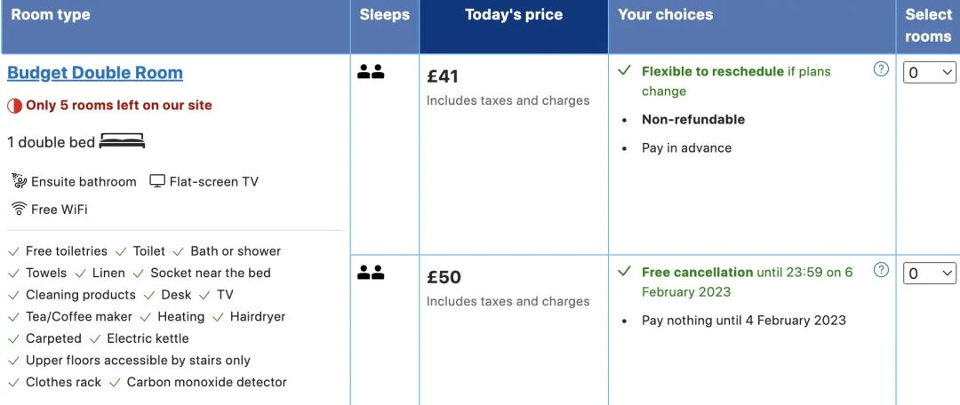Click the green checkmark next to Free cancellation
The width and height of the screenshot is (960, 405).
tap(624, 271)
